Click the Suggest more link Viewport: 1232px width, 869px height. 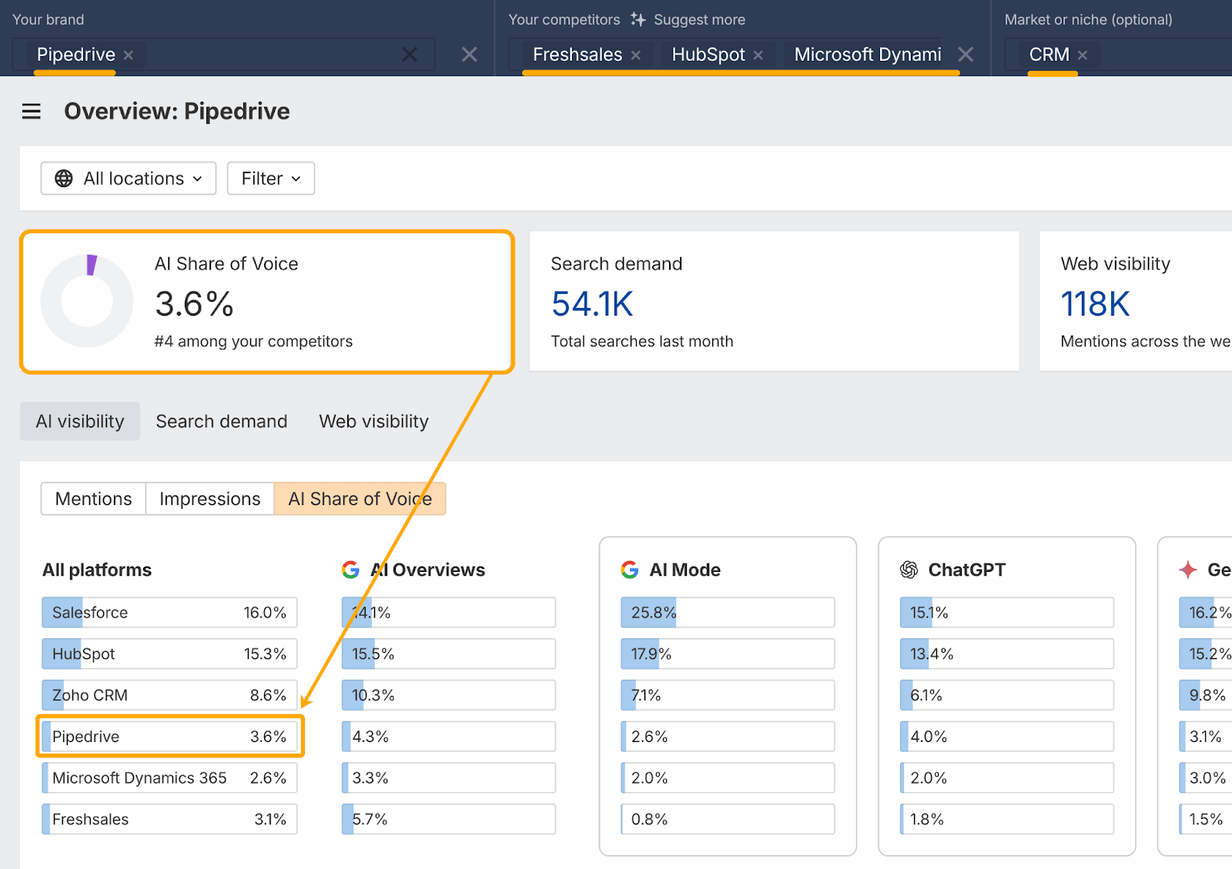coord(698,19)
